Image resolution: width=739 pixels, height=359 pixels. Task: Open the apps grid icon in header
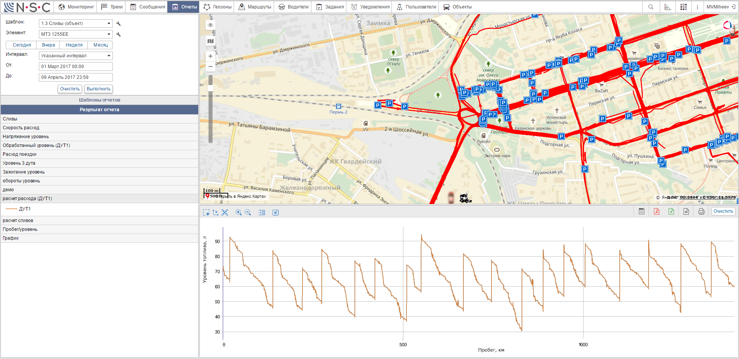click(684, 7)
